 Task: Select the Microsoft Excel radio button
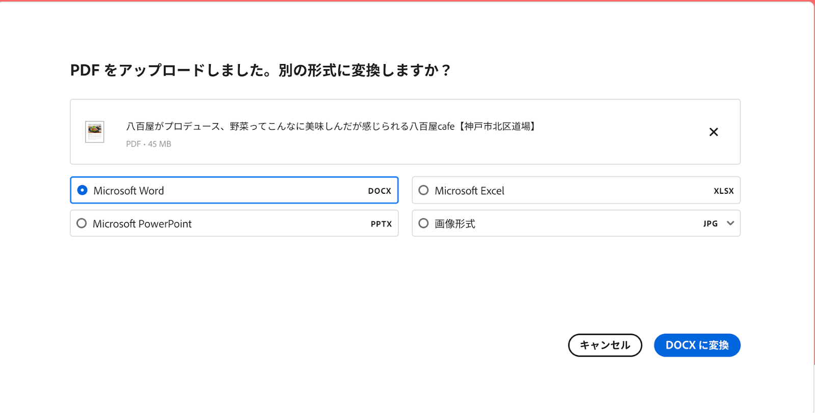click(x=423, y=190)
